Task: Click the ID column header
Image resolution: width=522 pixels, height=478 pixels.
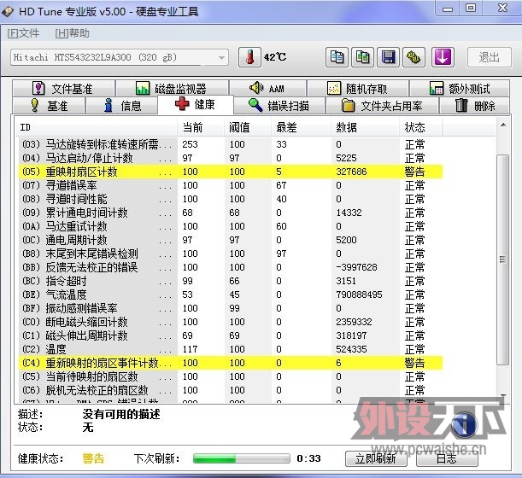Action: [97, 127]
